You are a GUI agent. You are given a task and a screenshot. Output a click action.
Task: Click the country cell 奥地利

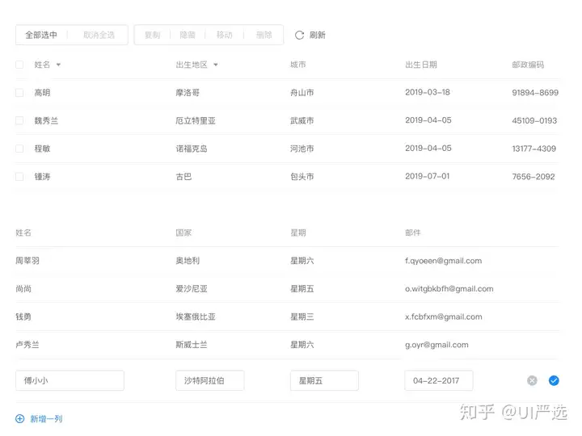point(188,261)
